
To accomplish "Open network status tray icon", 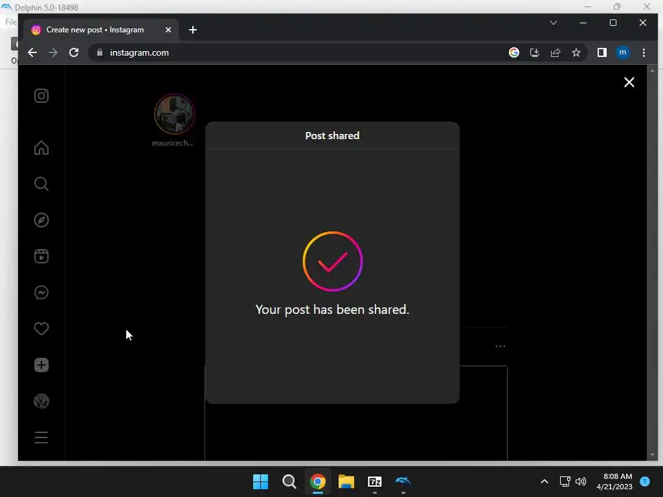I will (565, 481).
